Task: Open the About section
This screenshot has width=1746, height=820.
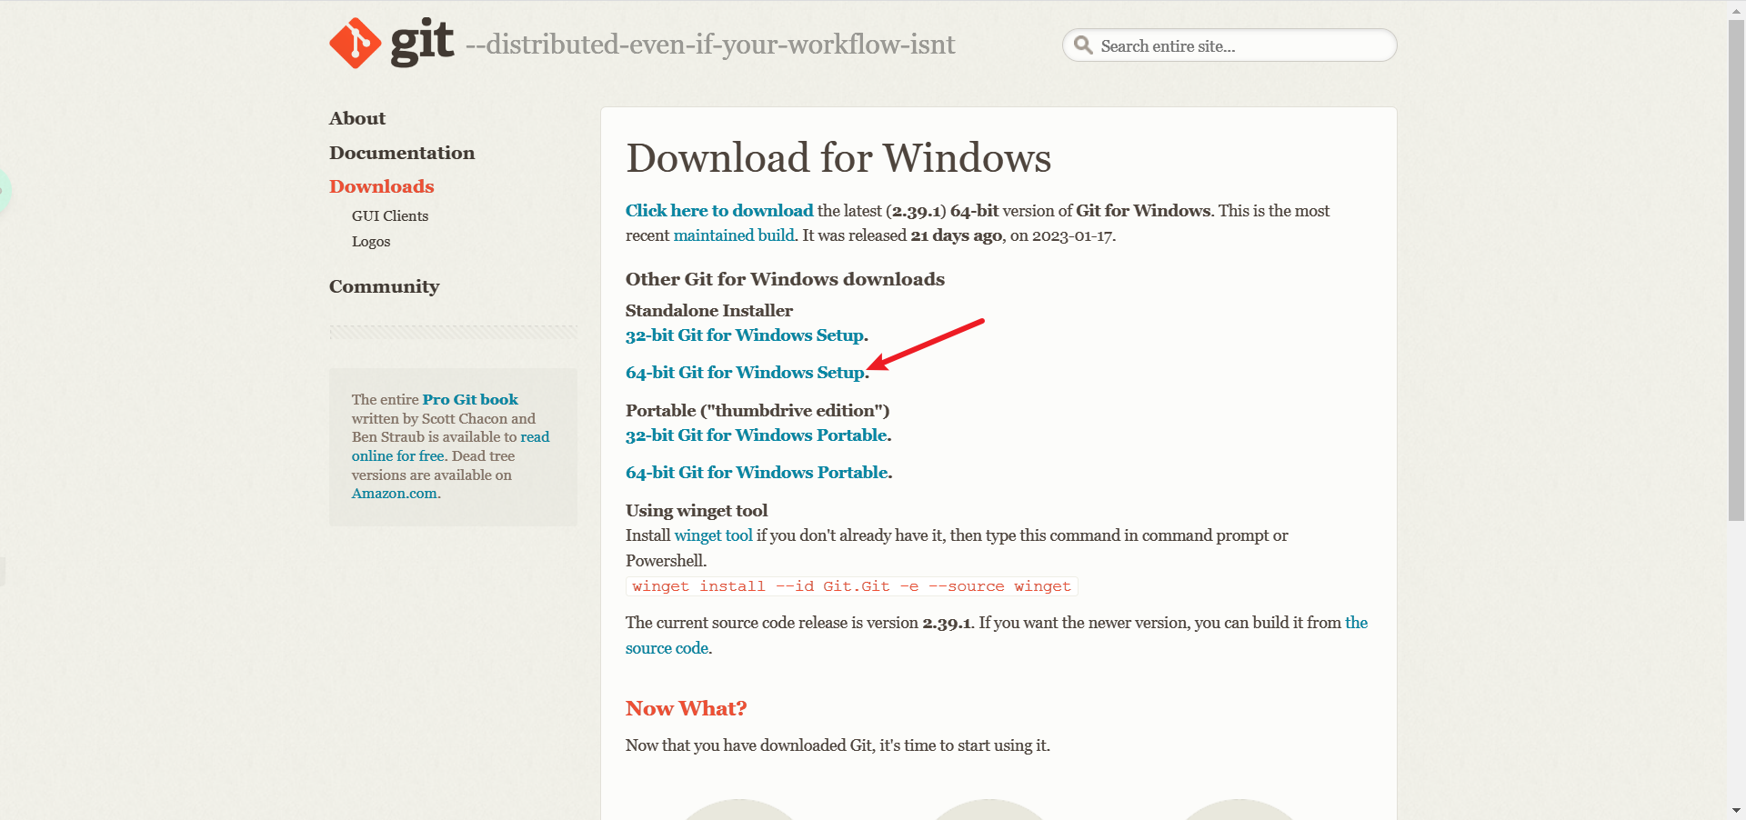Action: point(357,118)
